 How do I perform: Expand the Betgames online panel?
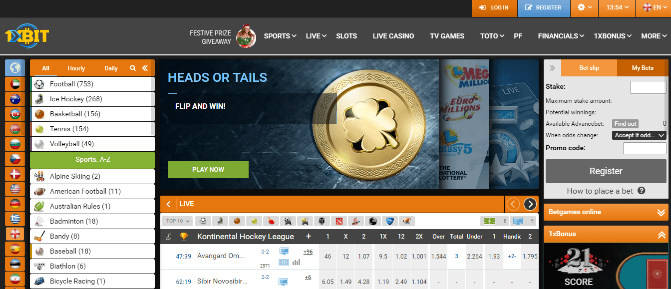pos(606,212)
